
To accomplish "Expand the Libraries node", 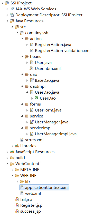I will [x=12, y=146].
